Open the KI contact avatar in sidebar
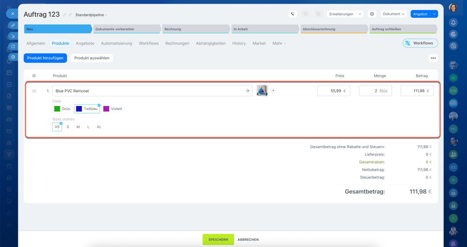 click(453, 78)
